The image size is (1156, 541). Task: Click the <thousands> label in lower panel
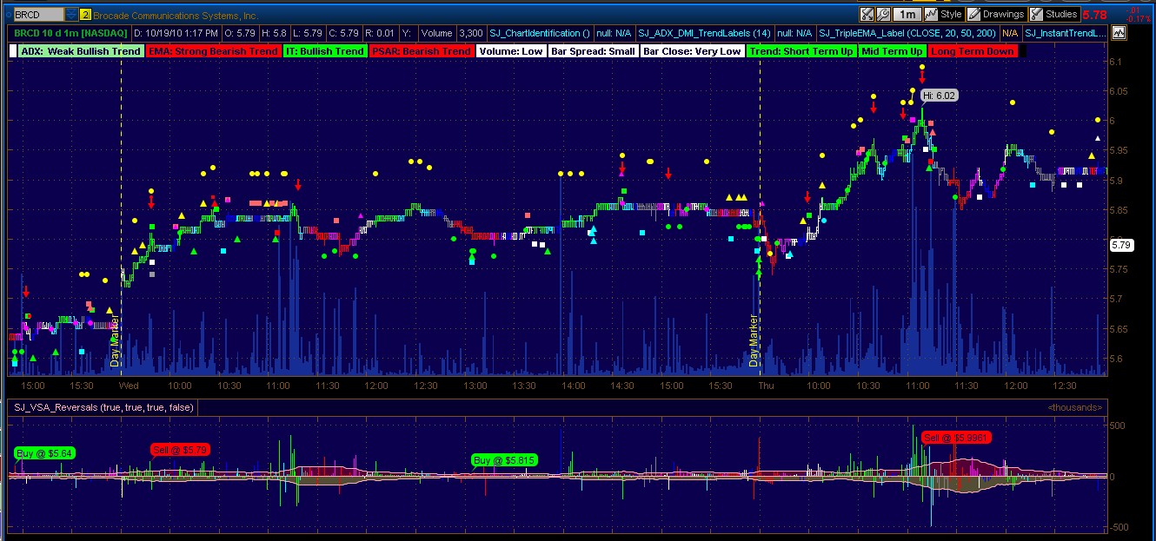[1075, 407]
